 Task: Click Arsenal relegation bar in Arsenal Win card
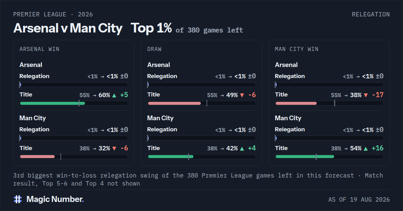[74, 85]
